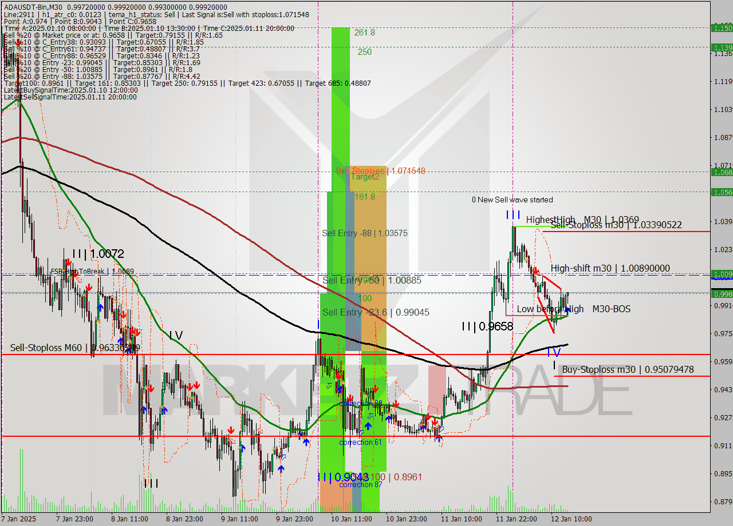Click the 'correction 87' label
The width and height of the screenshot is (733, 526).
360,484
